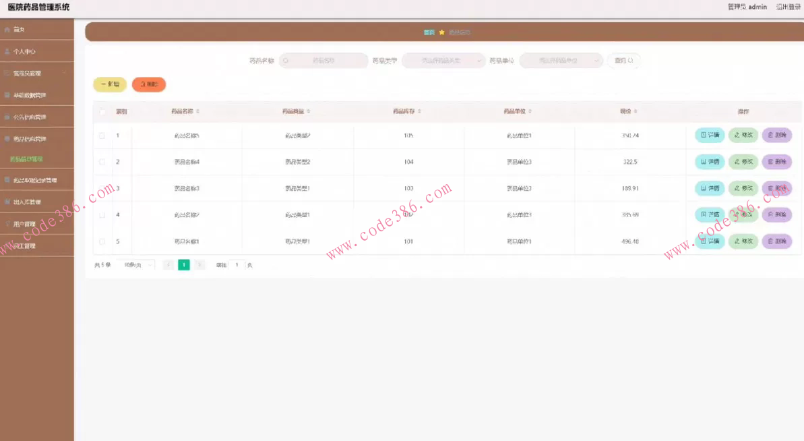Click the stock cell 101
Screen dimensions: 804x441
408,241
